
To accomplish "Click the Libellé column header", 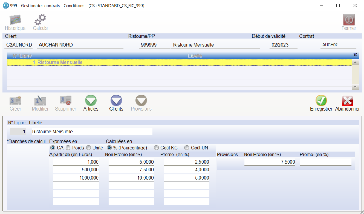I will [x=194, y=55].
